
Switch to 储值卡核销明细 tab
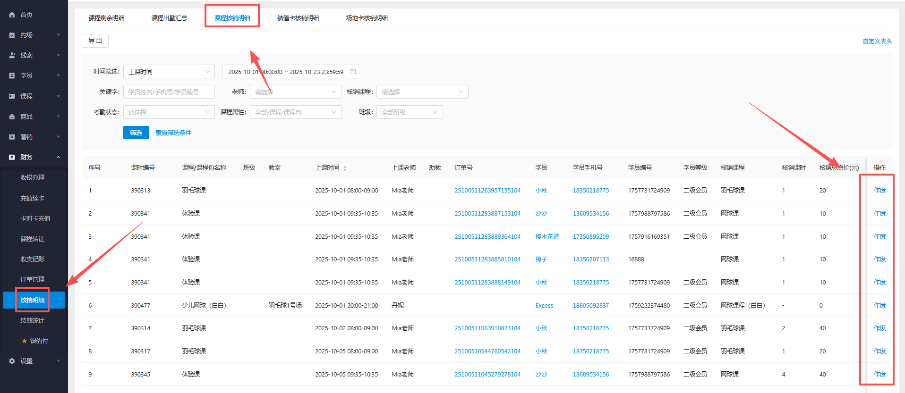click(x=298, y=18)
